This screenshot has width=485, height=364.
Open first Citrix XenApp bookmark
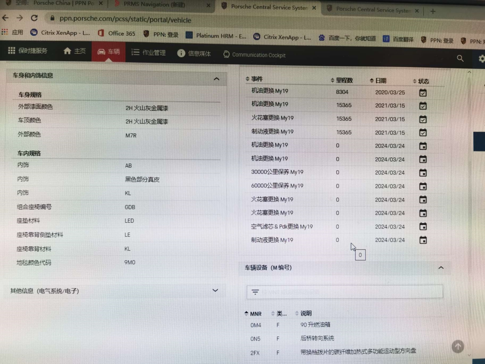(60, 33)
